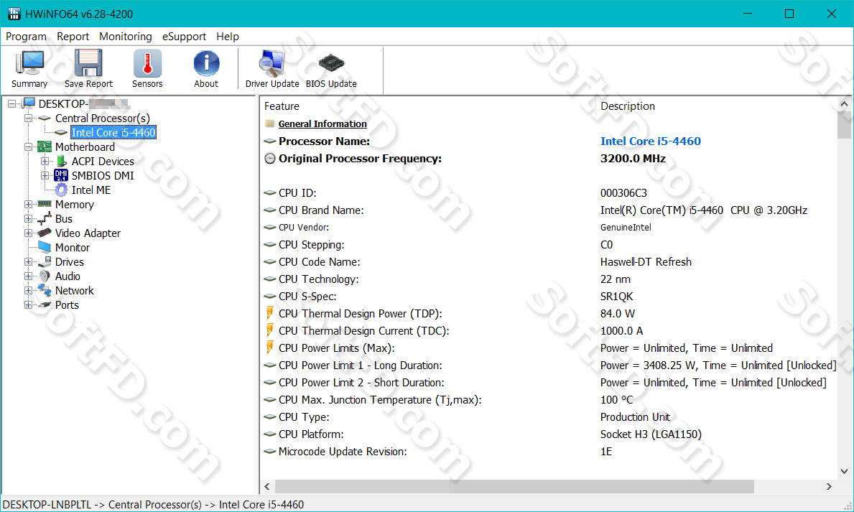Click the vertical scrollbar up arrow
The image size is (854, 512).
(x=844, y=103)
